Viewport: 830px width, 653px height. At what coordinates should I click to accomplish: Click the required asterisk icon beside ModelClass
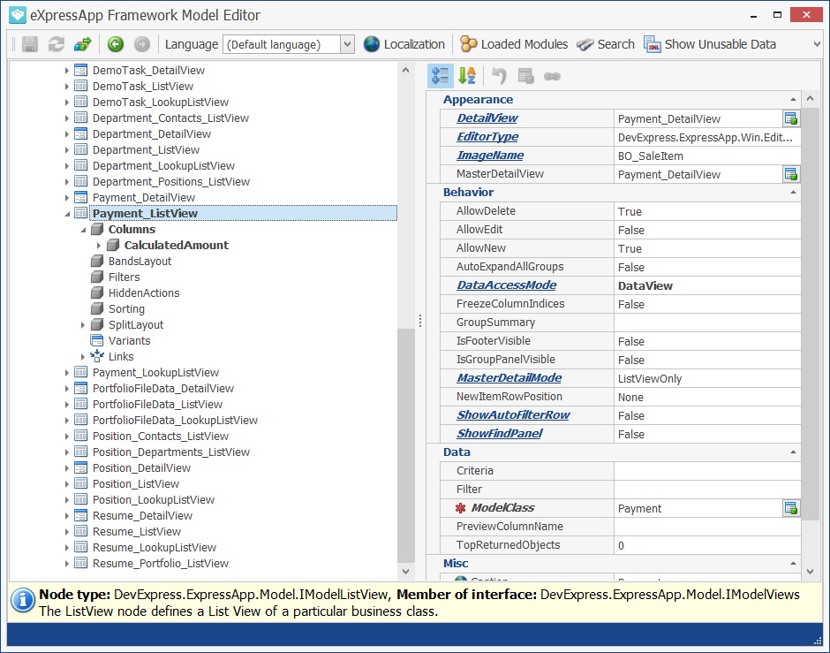click(461, 508)
